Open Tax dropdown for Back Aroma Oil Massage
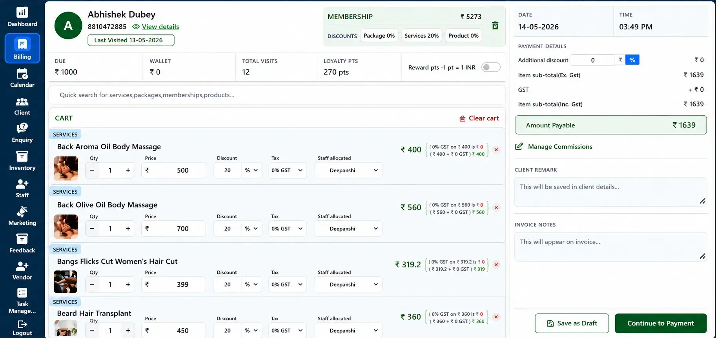The height and width of the screenshot is (338, 716). click(x=287, y=170)
